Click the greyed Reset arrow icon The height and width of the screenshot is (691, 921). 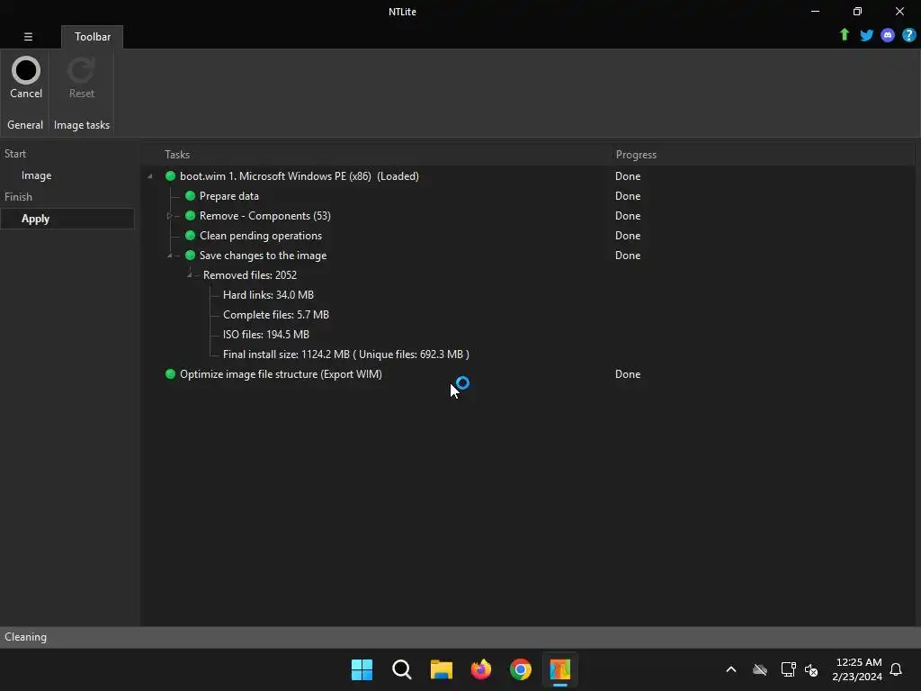click(81, 70)
